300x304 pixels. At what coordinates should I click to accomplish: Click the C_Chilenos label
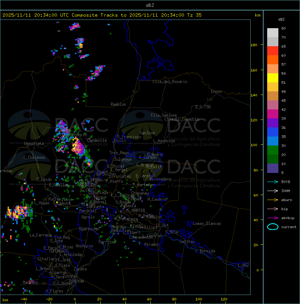[x=34, y=157]
